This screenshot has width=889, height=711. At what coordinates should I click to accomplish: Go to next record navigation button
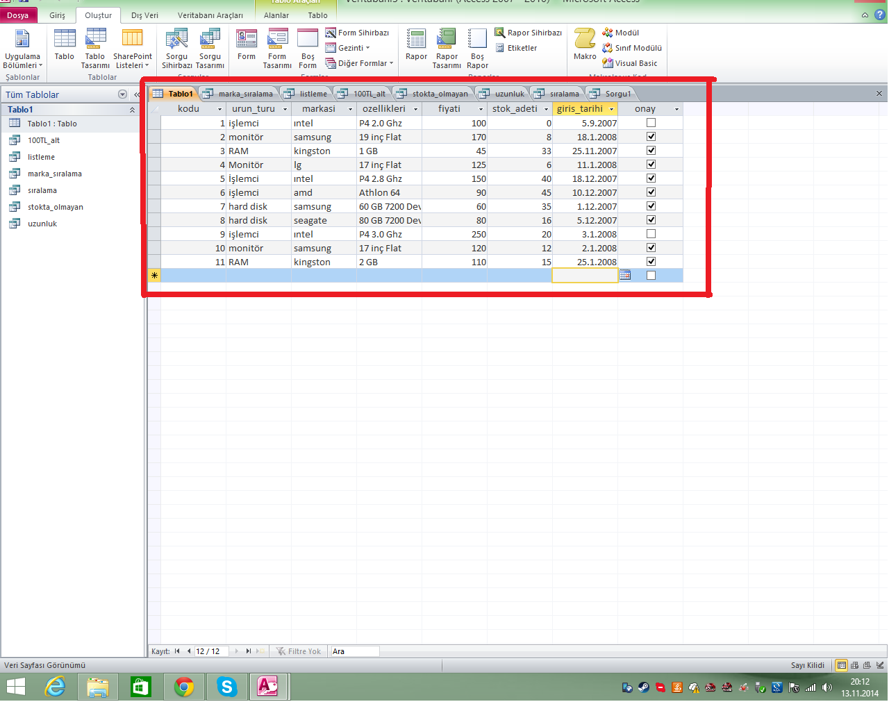pyautogui.click(x=237, y=651)
